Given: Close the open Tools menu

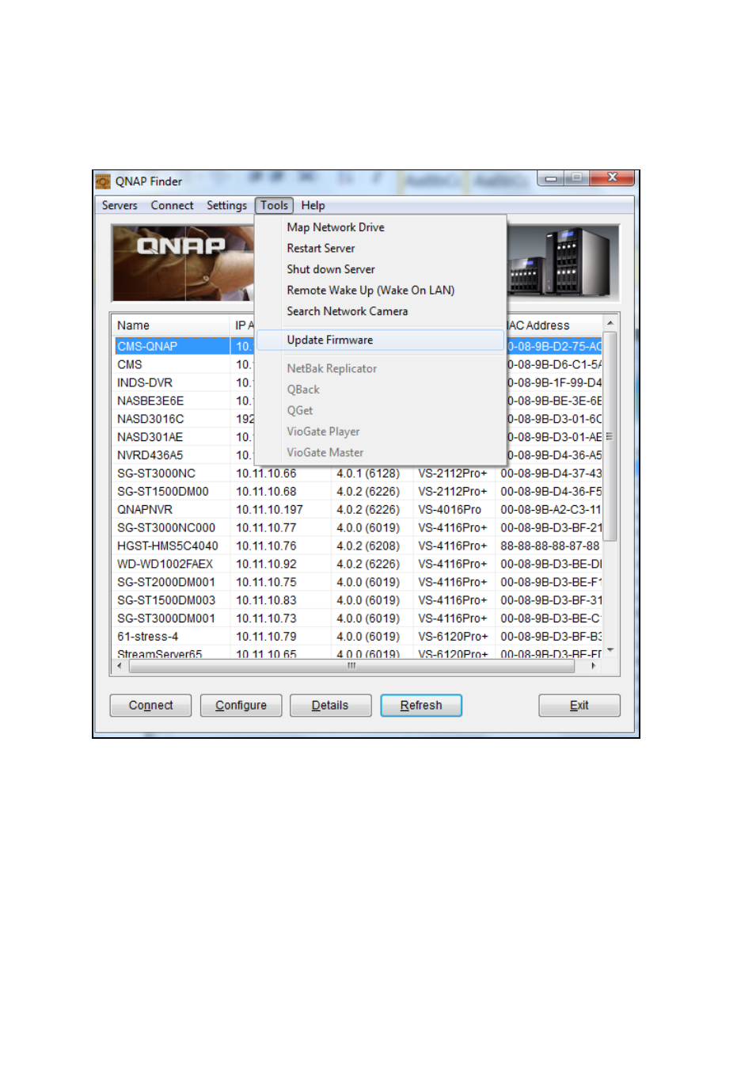Looking at the screenshot, I should click(x=274, y=205).
